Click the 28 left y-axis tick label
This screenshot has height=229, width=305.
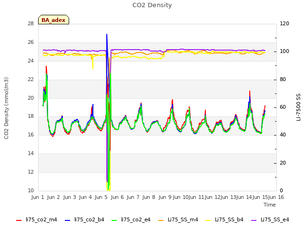(30, 23)
